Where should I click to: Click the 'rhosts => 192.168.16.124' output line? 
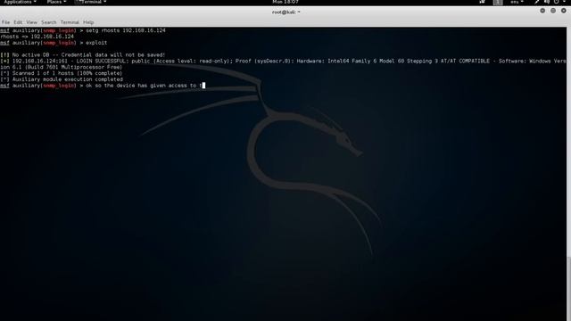click(x=37, y=37)
